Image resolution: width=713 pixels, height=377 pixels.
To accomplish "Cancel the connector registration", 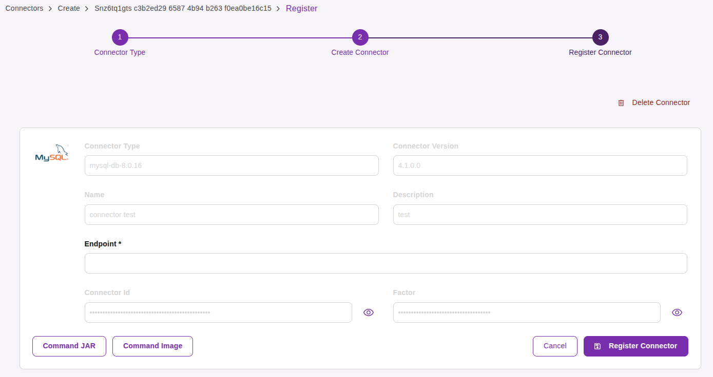I will coord(555,346).
